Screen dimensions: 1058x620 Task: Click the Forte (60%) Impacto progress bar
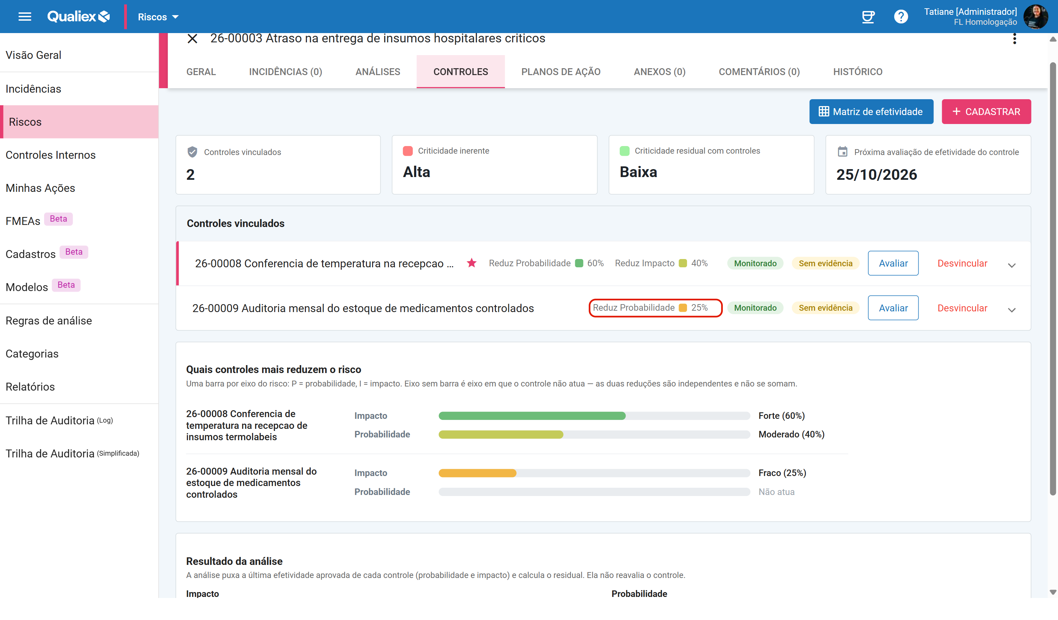point(594,416)
